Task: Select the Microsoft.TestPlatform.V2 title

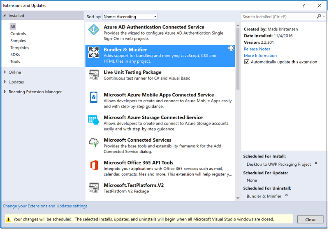Action: pos(134,185)
